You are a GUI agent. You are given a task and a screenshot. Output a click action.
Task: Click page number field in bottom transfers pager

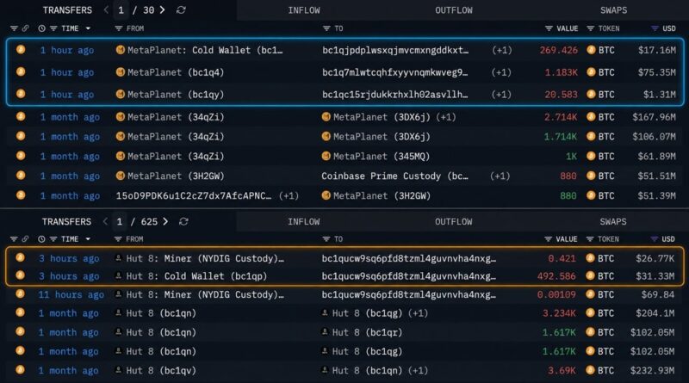[120, 222]
